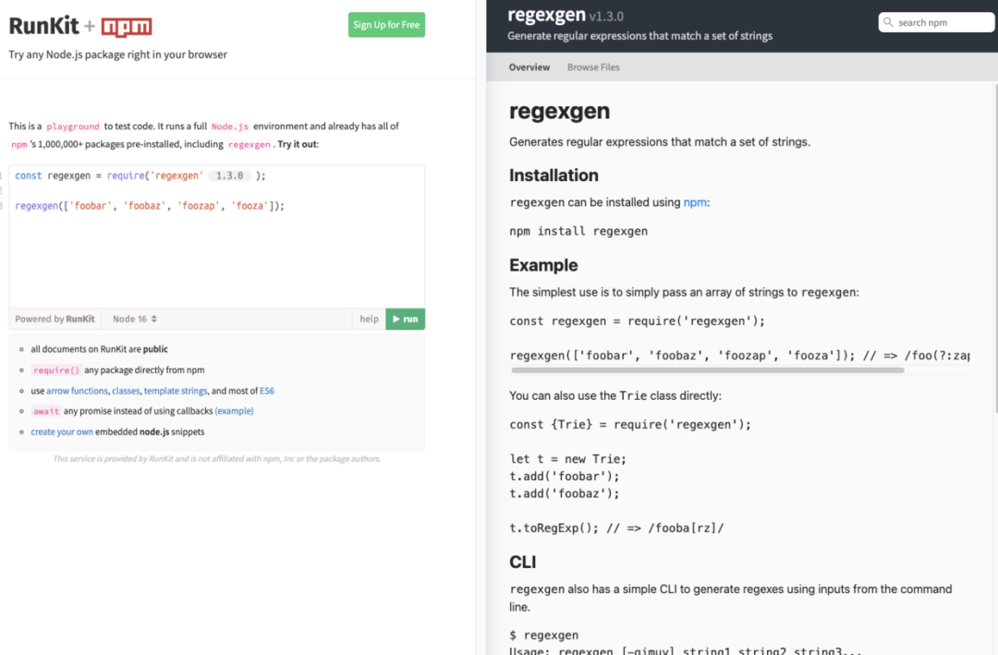Click the 'Try any Node.js package' tagline
The width and height of the screenshot is (998, 655).
click(x=117, y=55)
